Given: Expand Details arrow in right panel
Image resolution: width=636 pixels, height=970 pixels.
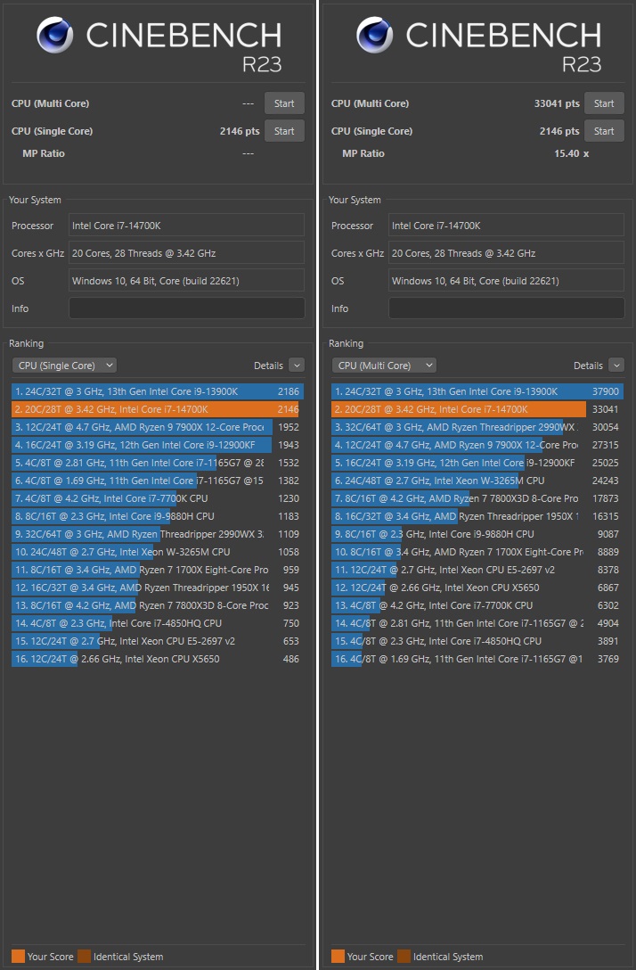Looking at the screenshot, I should [x=616, y=366].
